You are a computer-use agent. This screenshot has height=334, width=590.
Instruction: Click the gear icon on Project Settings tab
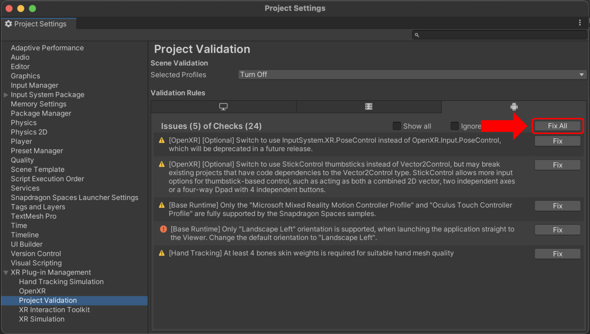tap(8, 24)
